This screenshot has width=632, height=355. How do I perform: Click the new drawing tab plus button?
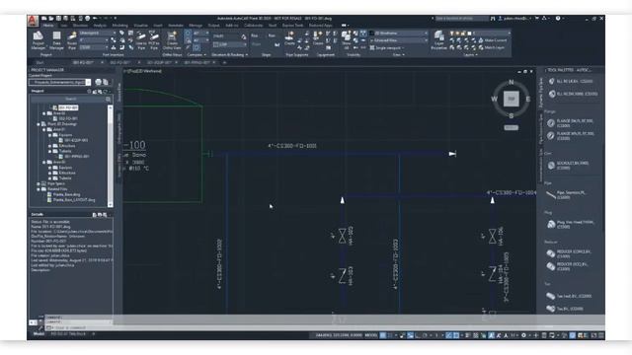click(224, 62)
